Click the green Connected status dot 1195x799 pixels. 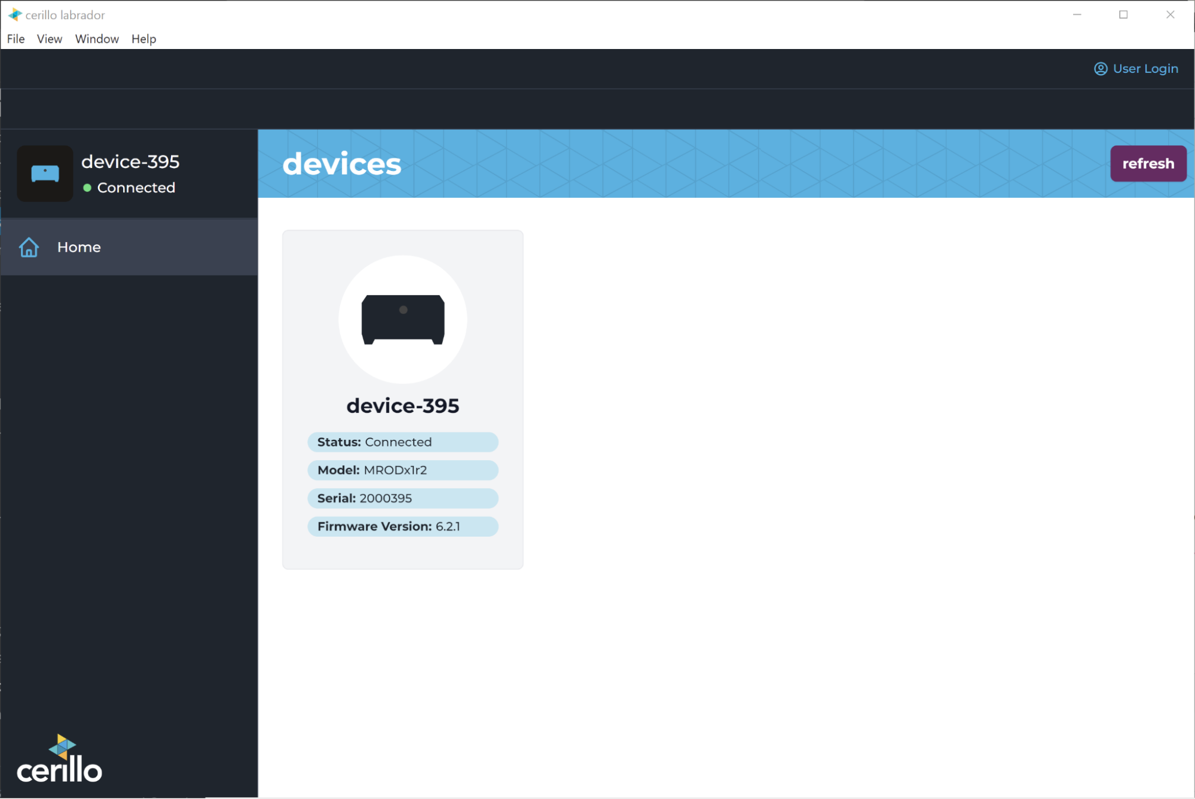click(87, 188)
